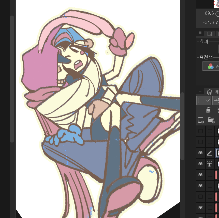Create a new layer folder with the folder-plus icon

pyautogui.click(x=211, y=120)
